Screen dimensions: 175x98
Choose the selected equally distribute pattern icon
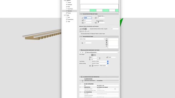coord(86,29)
